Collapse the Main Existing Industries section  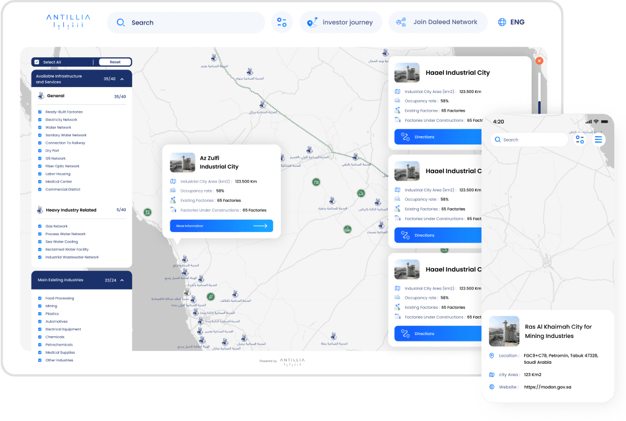tap(122, 280)
